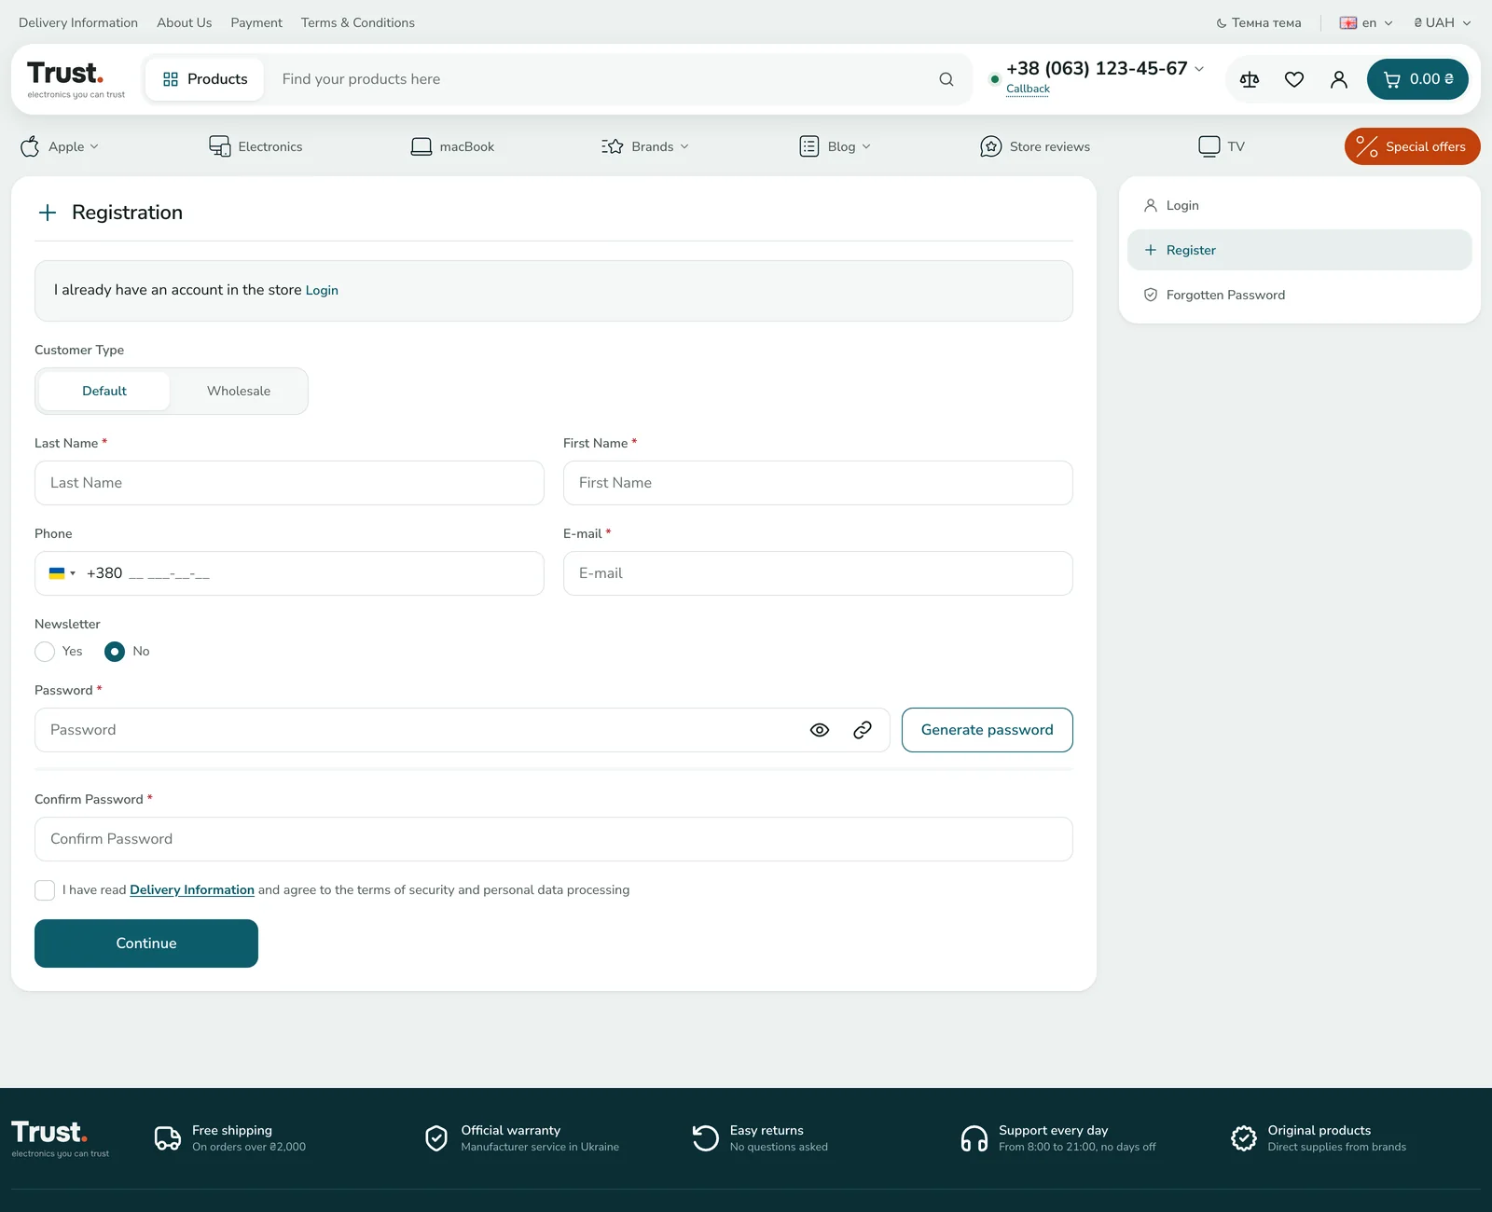Click Login link in account notice
The image size is (1492, 1212).
[322, 291]
